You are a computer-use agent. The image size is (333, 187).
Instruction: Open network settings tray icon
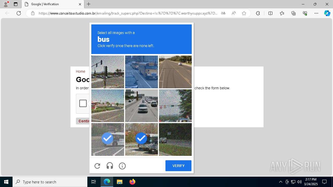tap(293, 182)
